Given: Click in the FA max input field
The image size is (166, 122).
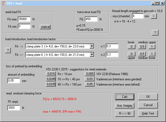Looking at the screenshot, I should (x=24, y=19).
